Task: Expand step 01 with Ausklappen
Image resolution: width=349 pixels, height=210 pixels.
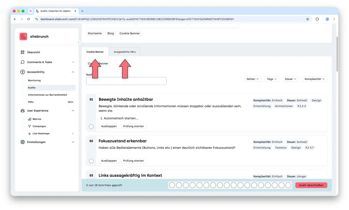Action: pyautogui.click(x=109, y=126)
